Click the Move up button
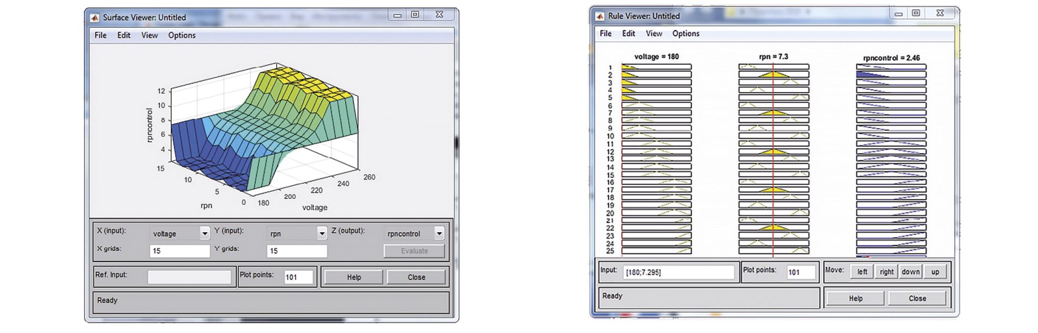The image size is (1038, 333). 935,272
